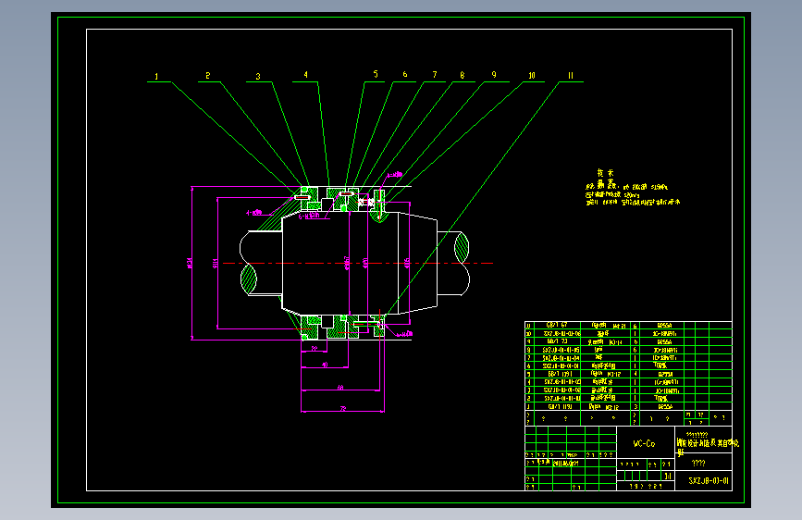Click the 1:1 scale cell in title block
Screen dimensions: 802x520
coord(668,476)
